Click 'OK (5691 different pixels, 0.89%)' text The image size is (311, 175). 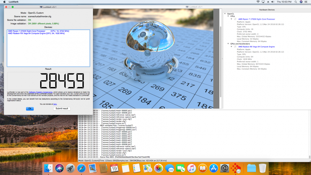pos(43,24)
